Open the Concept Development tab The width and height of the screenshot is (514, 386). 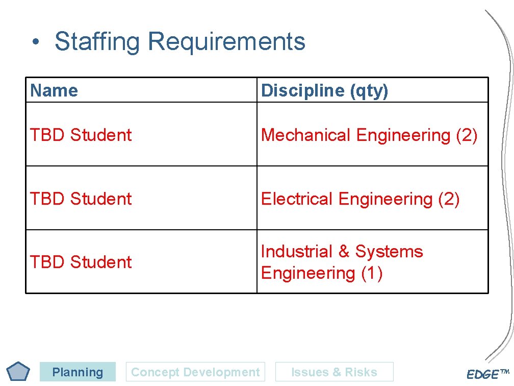195,372
